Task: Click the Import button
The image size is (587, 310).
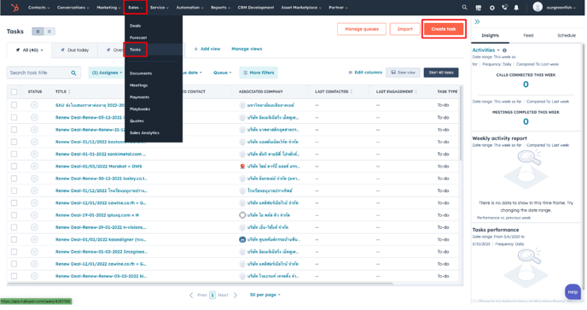Action: (x=406, y=29)
